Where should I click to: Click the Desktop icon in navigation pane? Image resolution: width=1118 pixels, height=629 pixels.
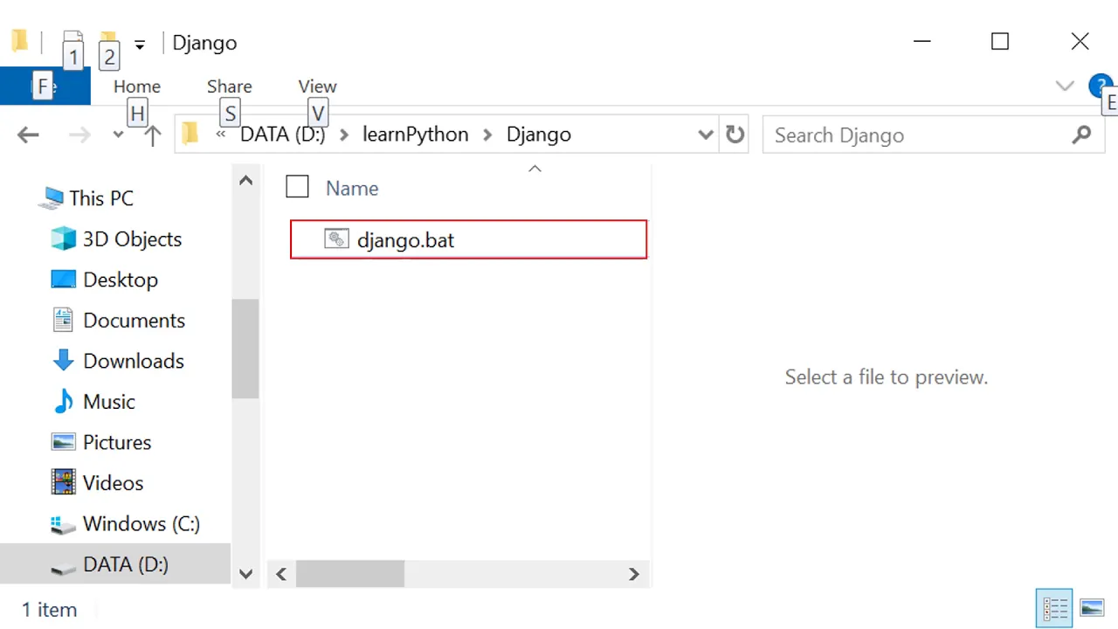pyautogui.click(x=63, y=280)
